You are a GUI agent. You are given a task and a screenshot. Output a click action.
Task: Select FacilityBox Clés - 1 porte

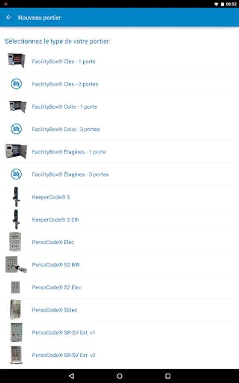120,61
